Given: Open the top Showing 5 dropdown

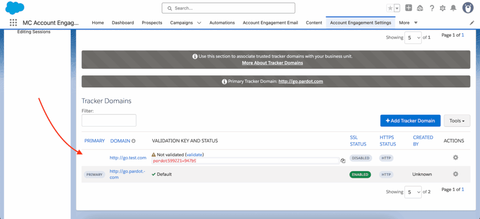Looking at the screenshot, I should (413, 38).
